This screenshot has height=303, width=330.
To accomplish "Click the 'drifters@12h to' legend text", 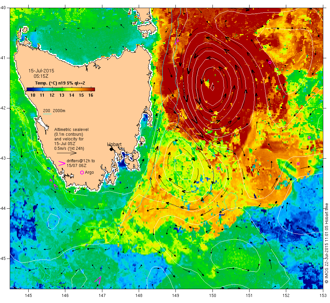I will [x=81, y=161].
